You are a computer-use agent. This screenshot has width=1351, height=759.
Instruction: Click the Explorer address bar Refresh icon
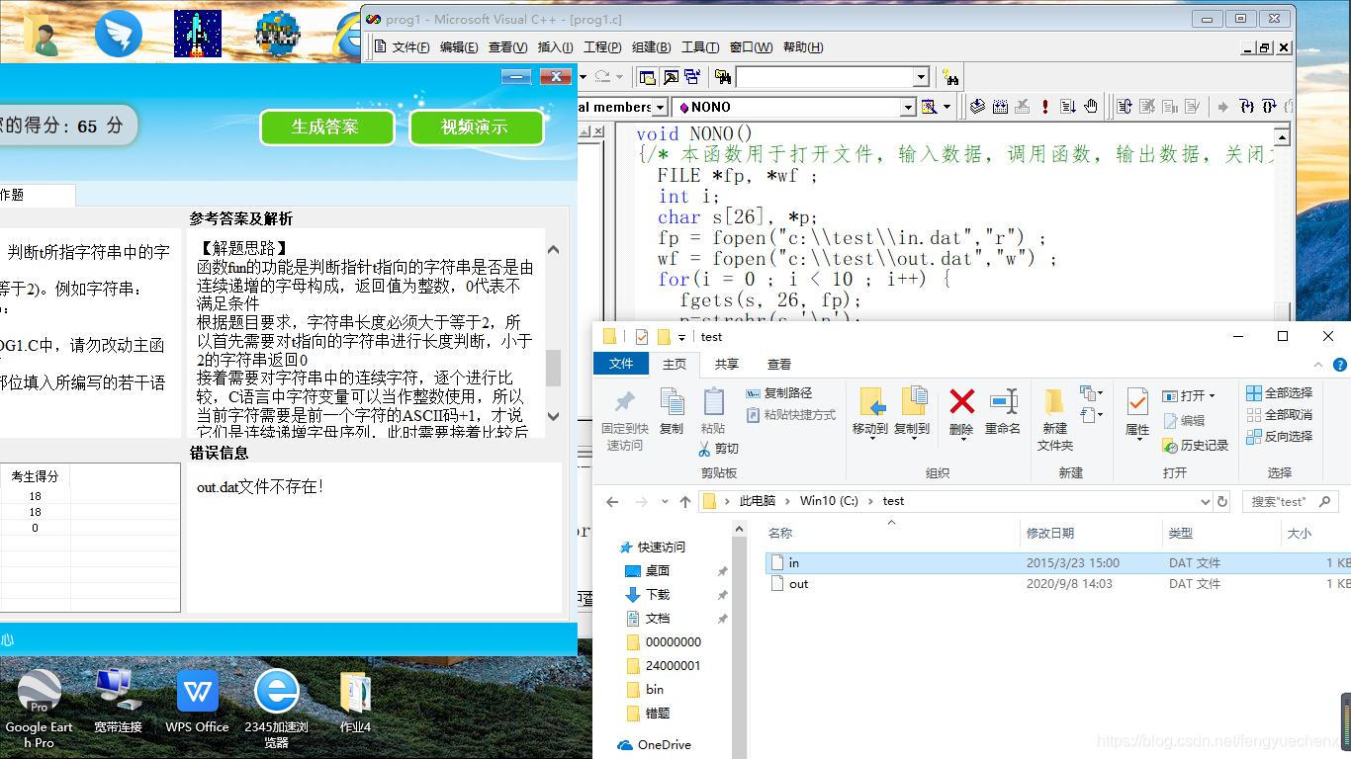click(x=1222, y=501)
